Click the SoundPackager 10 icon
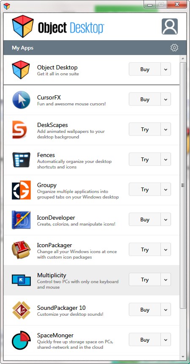The width and height of the screenshot is (190, 364). coord(21,310)
